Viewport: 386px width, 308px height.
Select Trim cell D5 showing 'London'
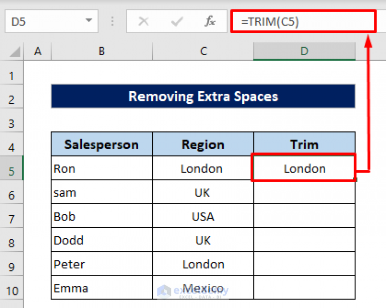point(304,168)
